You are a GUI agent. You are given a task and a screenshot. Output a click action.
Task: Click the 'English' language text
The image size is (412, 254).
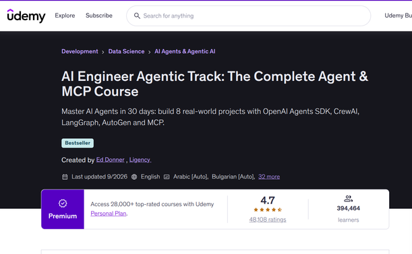150,177
